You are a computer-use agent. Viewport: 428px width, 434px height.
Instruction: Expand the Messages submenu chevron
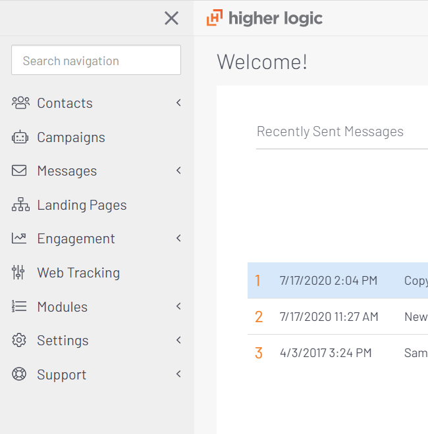coord(179,170)
